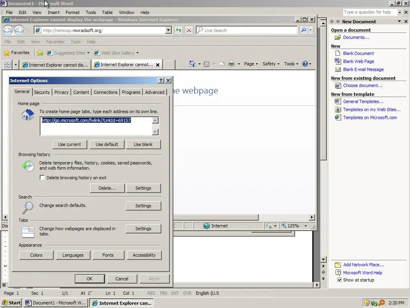Refresh the page in Internet Explorer
Image resolution: width=410 pixels, height=308 pixels.
pyautogui.click(x=179, y=30)
